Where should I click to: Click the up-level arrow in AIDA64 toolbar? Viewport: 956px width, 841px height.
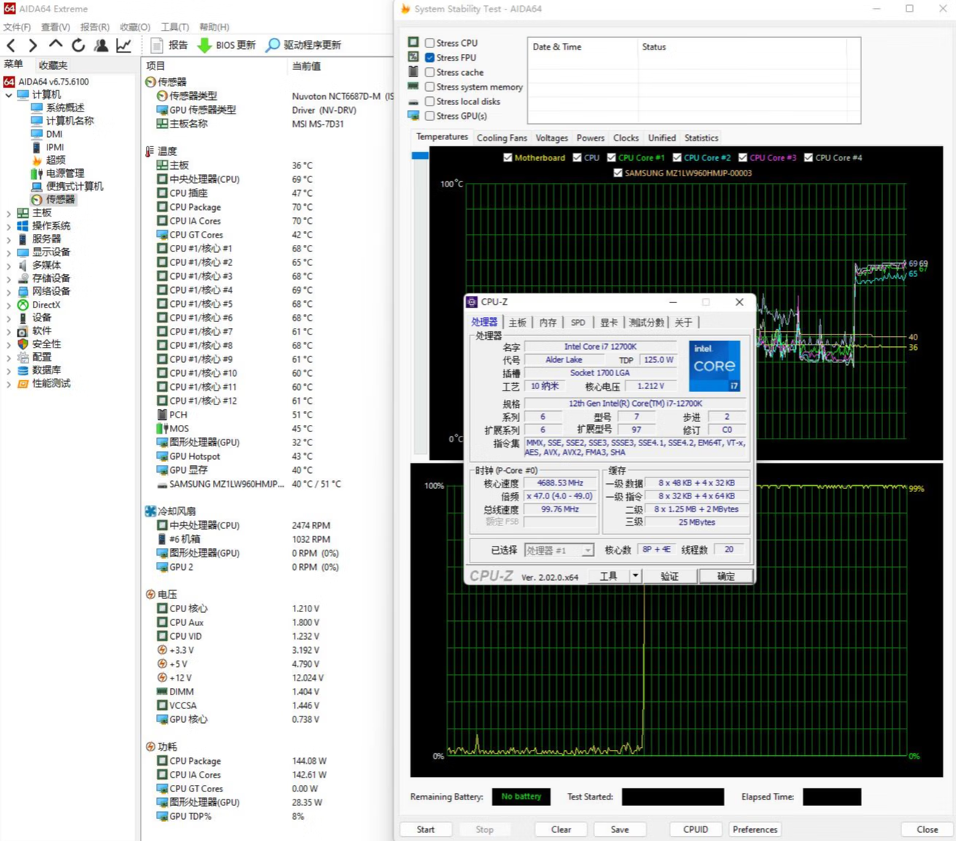click(x=55, y=44)
